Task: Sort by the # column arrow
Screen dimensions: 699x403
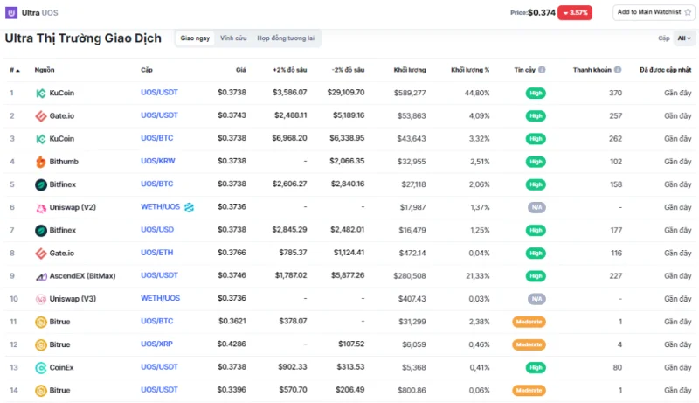Action: click(17, 71)
